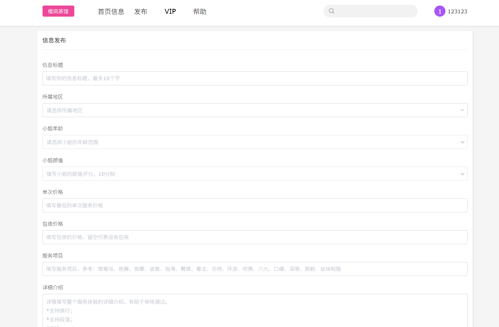
Task: Open the 请选择所属地区 dropdown
Action: point(251,110)
